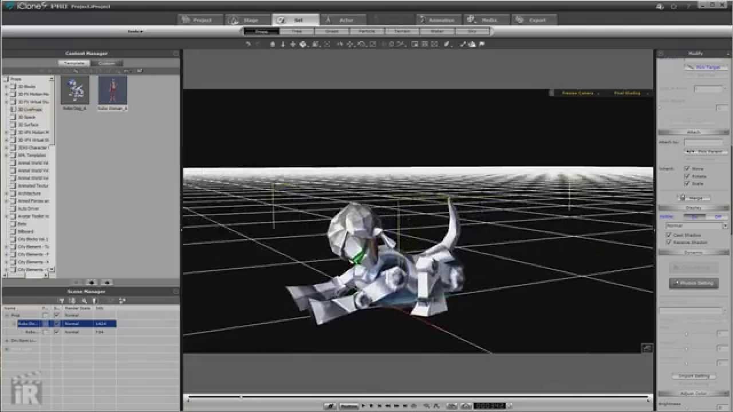Toggle the Receive Shadow checkbox
Image resolution: width=733 pixels, height=412 pixels.
tap(668, 242)
